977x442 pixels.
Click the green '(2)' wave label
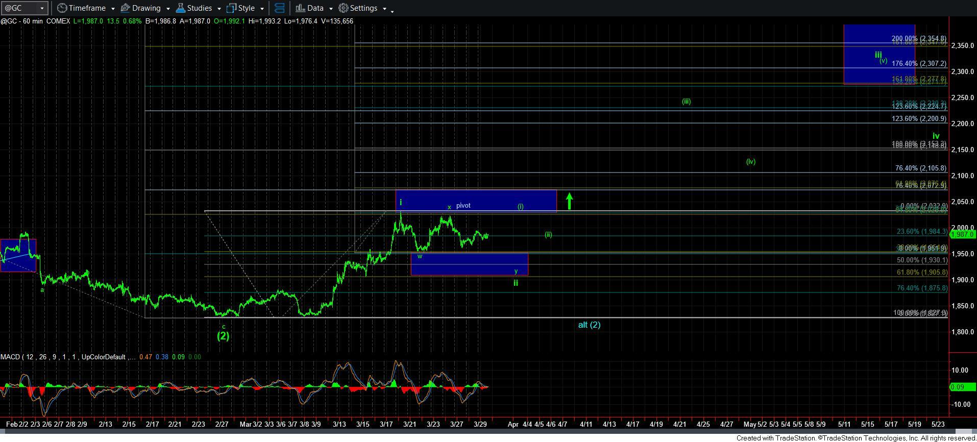click(223, 336)
